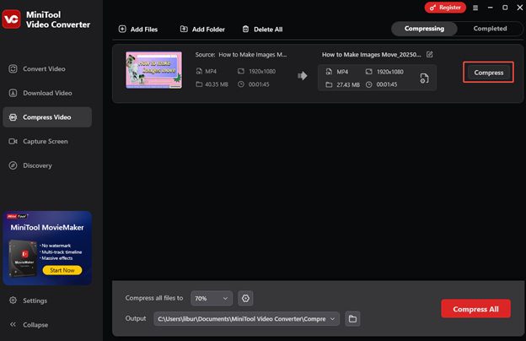The width and height of the screenshot is (526, 341).
Task: Click the source 1920x1080 resolution value
Action: coord(262,71)
